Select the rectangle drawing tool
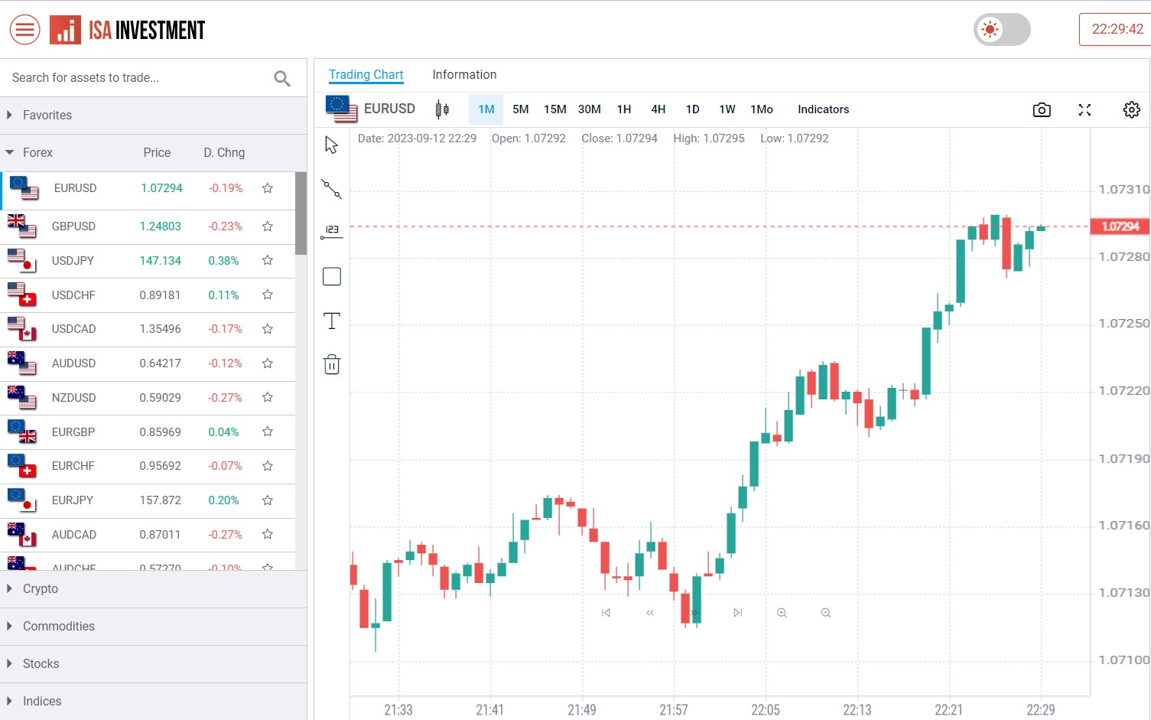 pos(332,276)
